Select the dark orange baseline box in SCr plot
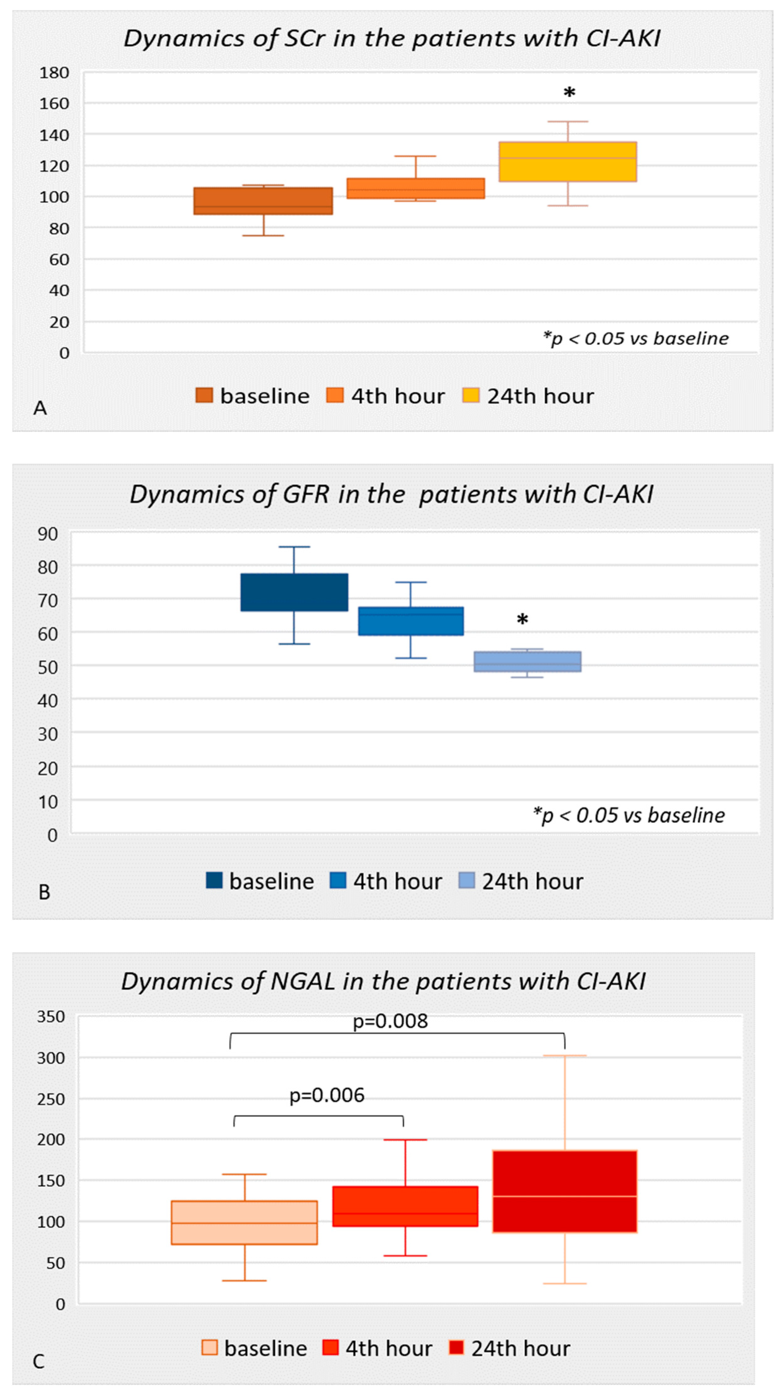The width and height of the screenshot is (783, 1395). point(263,201)
